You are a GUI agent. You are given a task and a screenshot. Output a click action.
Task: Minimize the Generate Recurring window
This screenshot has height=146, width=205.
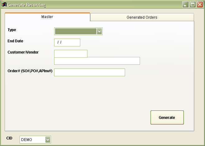(185, 5)
